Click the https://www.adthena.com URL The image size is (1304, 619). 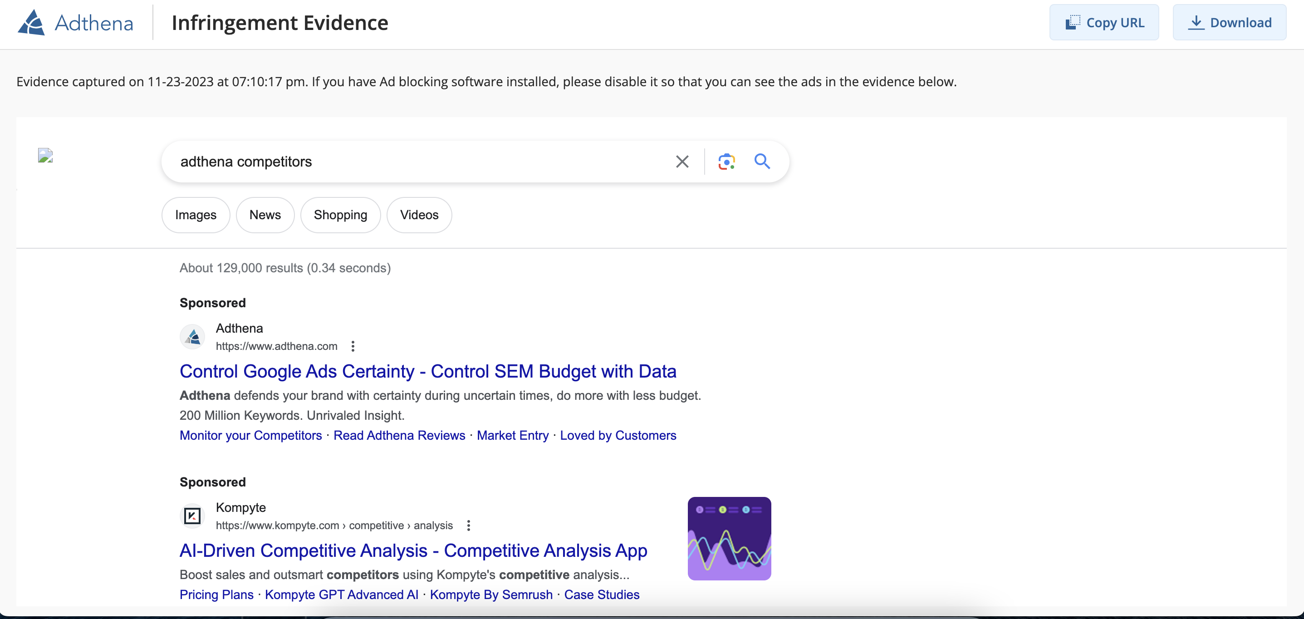(276, 346)
